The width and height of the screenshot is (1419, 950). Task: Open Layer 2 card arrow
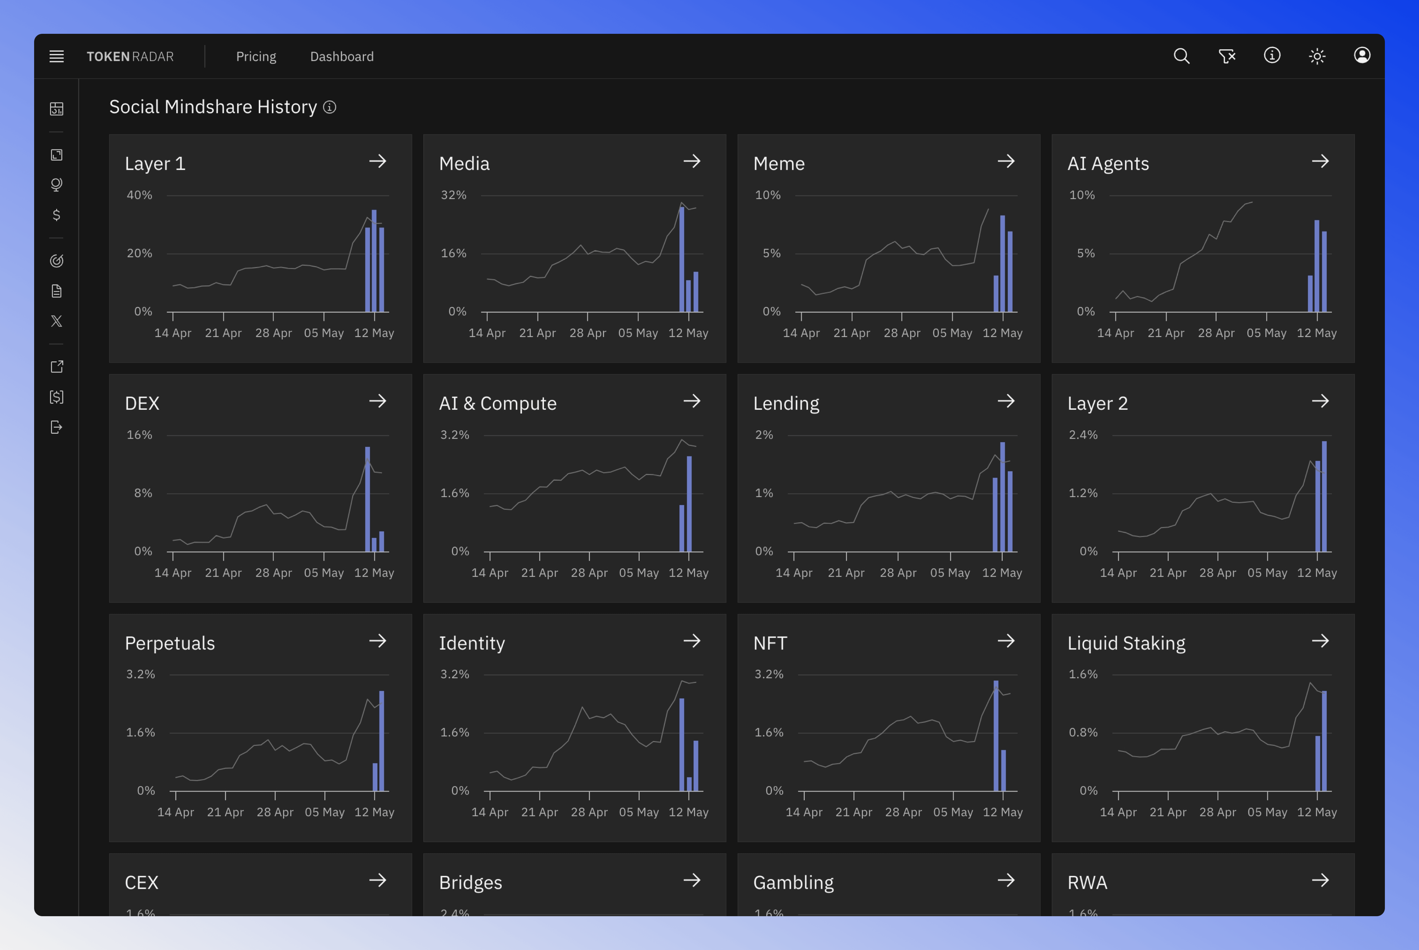pyautogui.click(x=1320, y=401)
